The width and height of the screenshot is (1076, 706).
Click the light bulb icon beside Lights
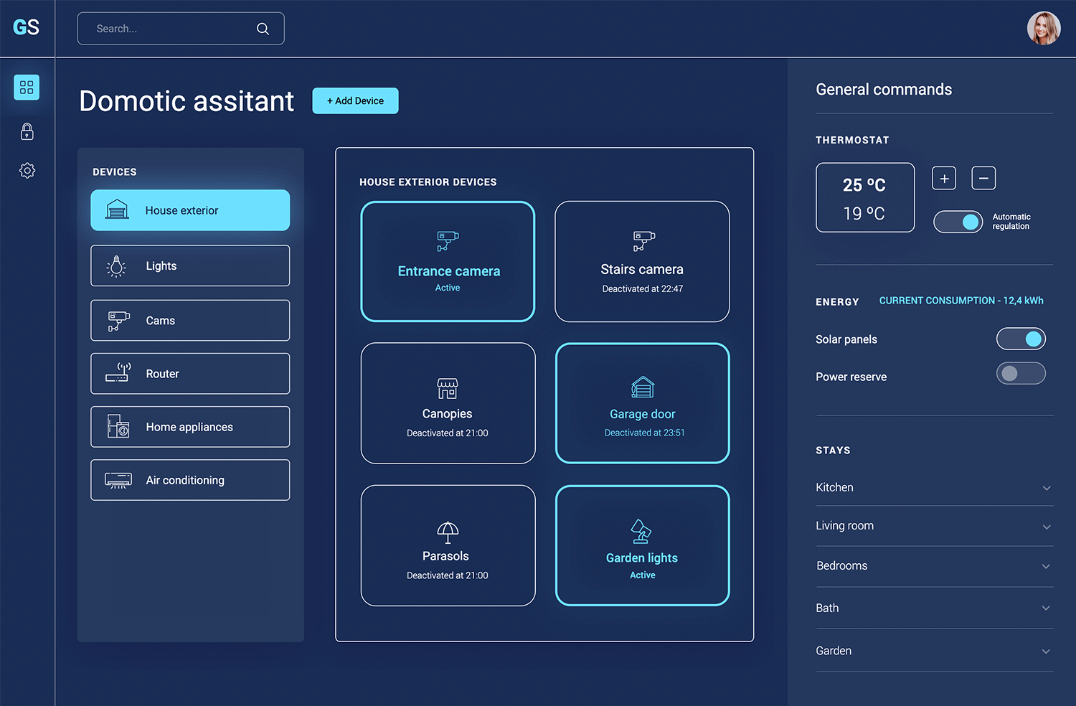tap(116, 266)
